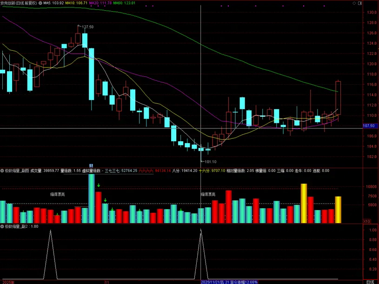379x284 pixels.
Task: Click the 107.50 price marker on axis
Action: click(369, 126)
